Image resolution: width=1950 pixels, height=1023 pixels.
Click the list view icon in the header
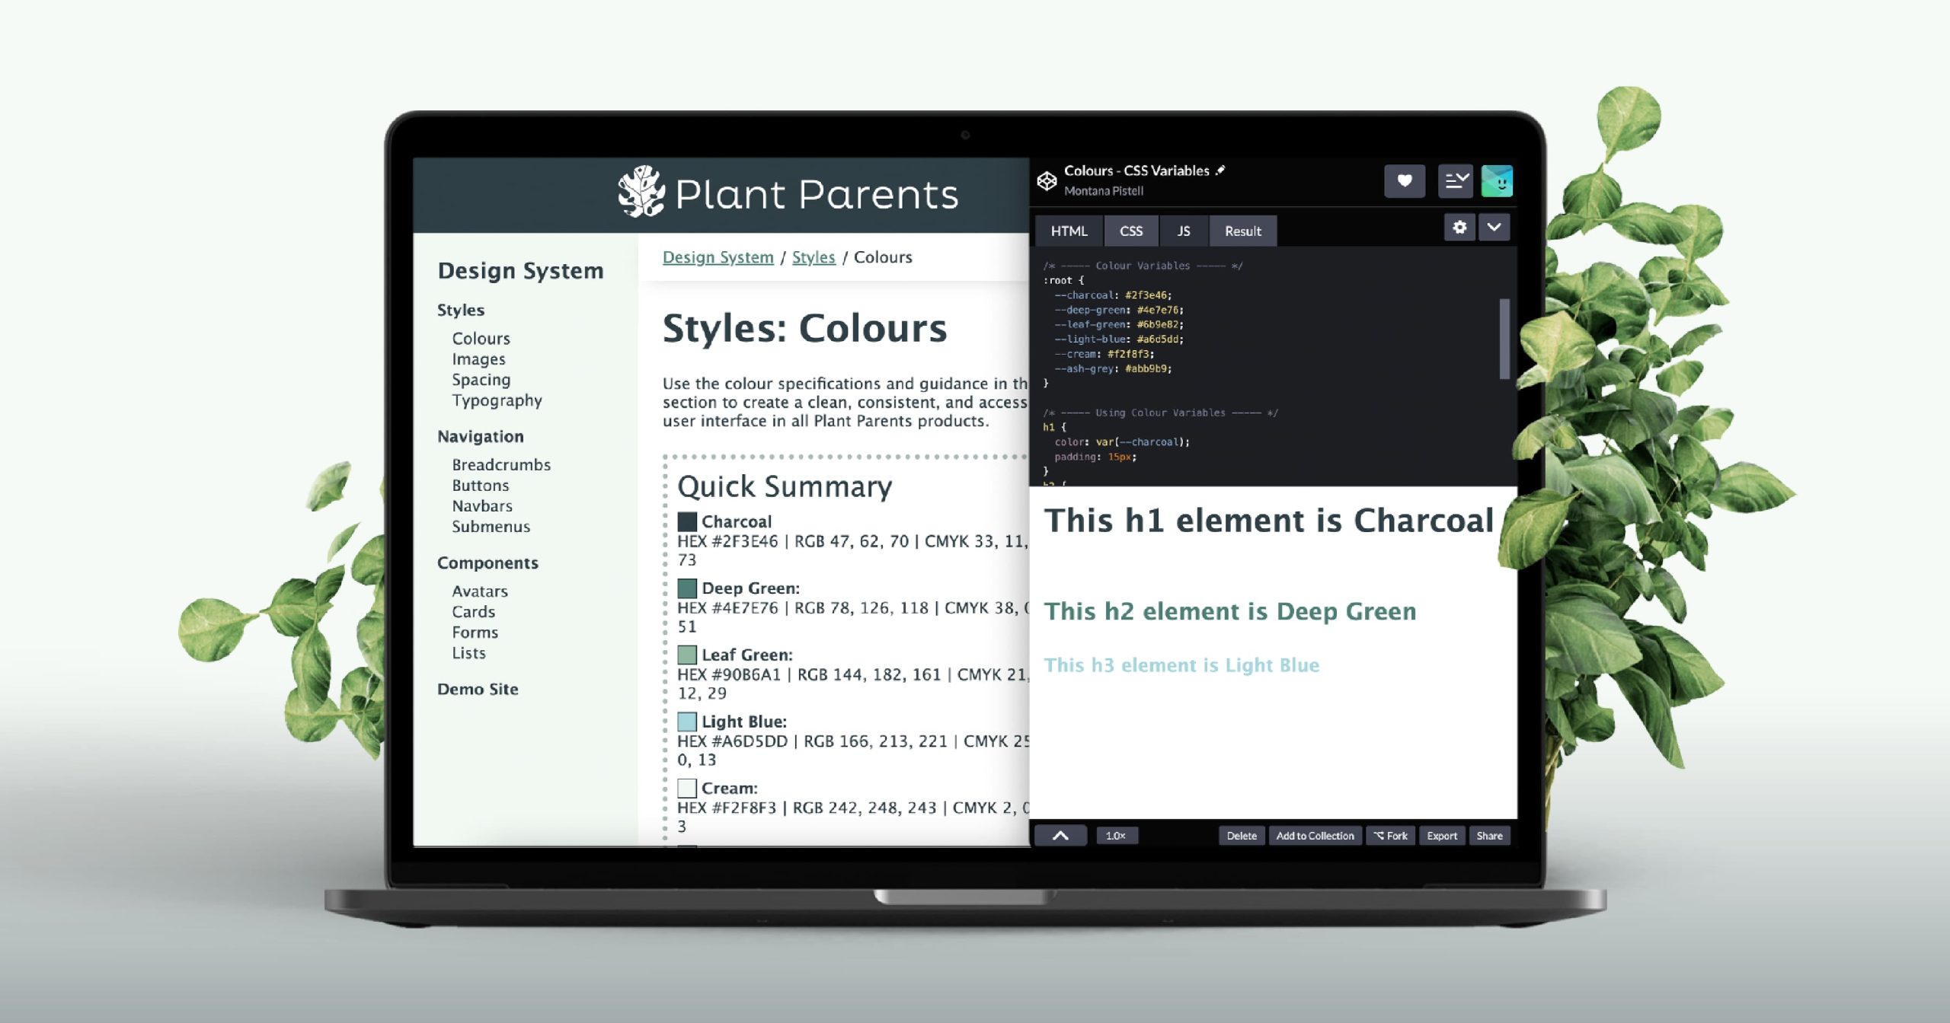[x=1456, y=181]
